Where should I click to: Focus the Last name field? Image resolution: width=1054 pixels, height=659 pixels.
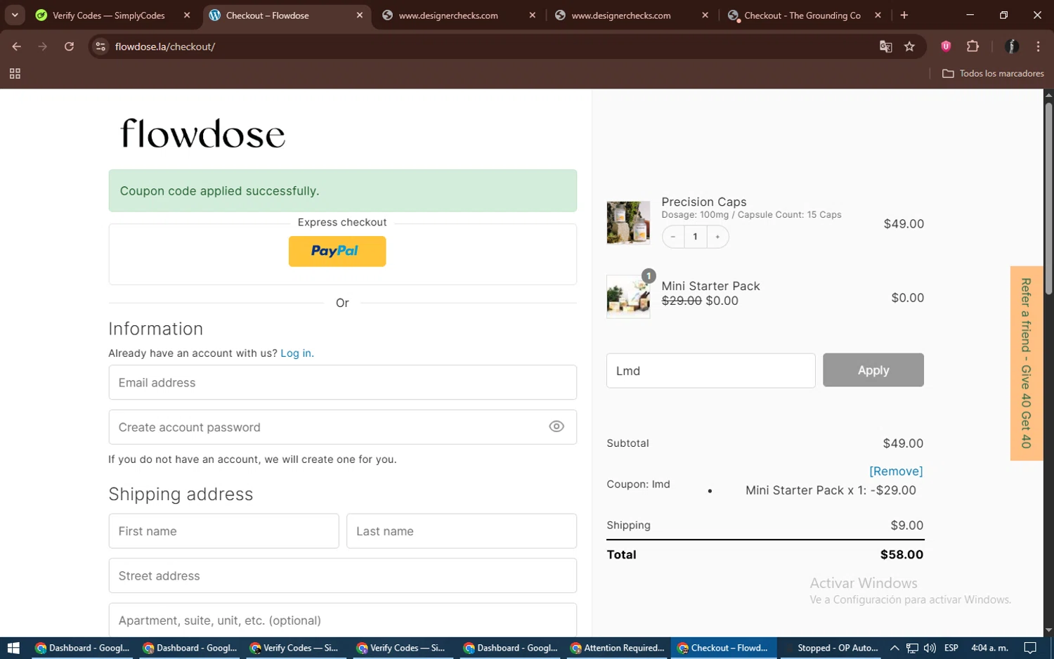tap(462, 531)
